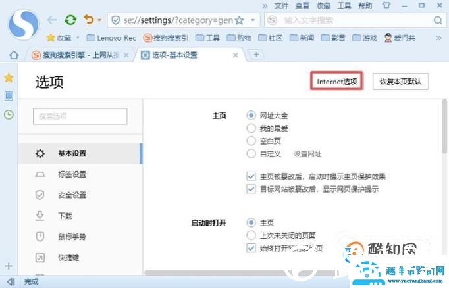Viewport: 449px width, 288px height.
Task: Open the 购物 bookmark folder
Action: 239,37
